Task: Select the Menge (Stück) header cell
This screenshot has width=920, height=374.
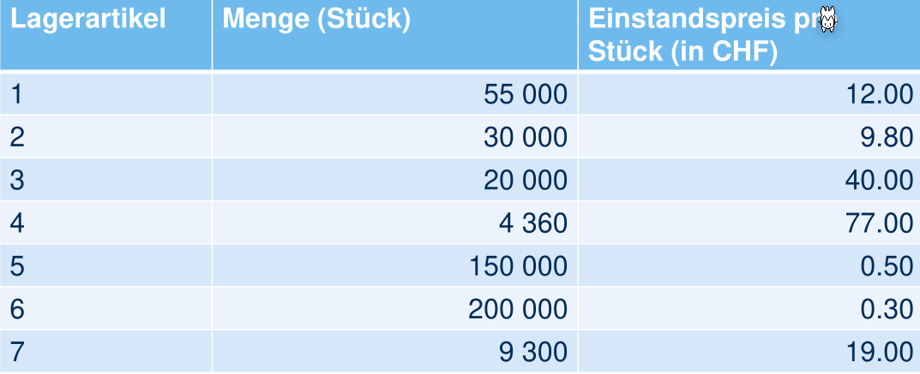Action: pyautogui.click(x=317, y=20)
